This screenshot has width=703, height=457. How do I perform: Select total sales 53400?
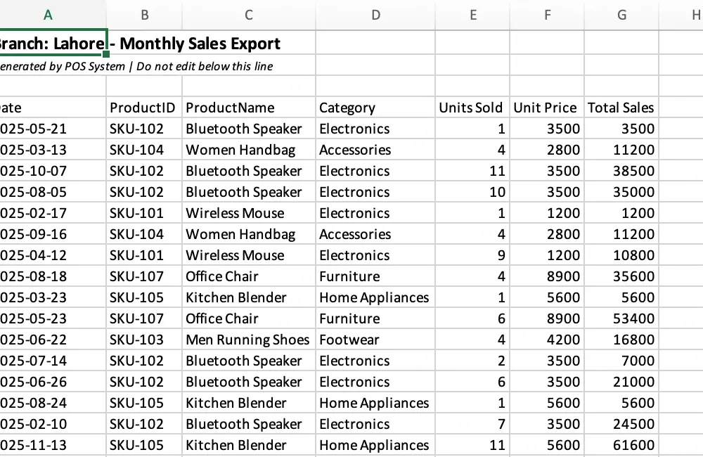[x=621, y=318]
